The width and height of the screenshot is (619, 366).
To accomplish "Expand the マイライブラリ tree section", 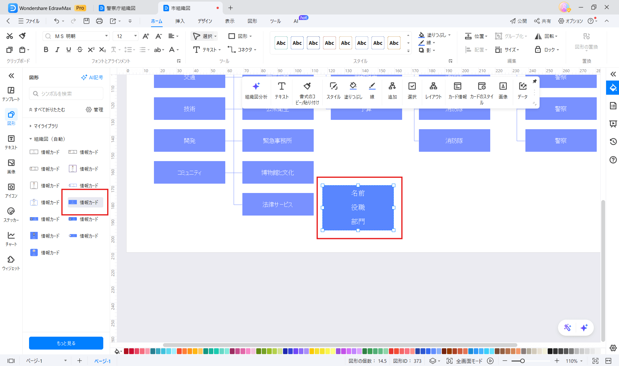I will 31,126.
